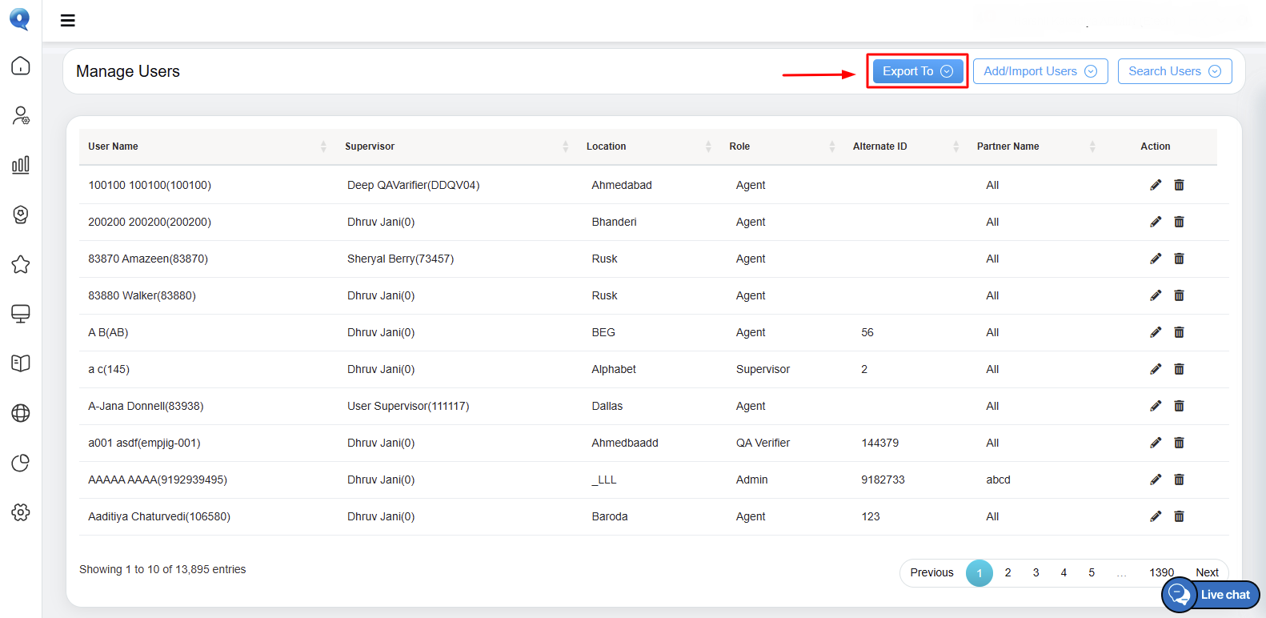Go to page 5
This screenshot has height=618, width=1266.
click(1092, 572)
